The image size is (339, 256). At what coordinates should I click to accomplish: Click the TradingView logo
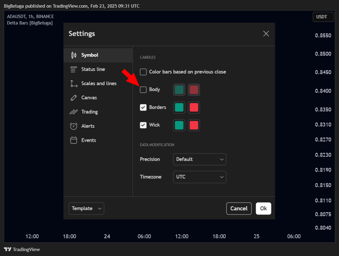(22, 249)
